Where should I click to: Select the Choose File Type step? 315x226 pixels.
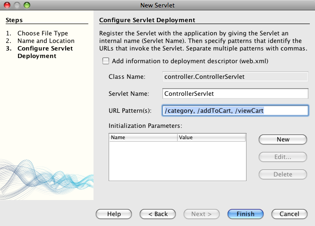coord(43,33)
